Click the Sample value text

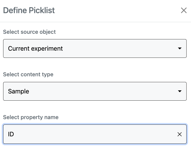[18, 91]
